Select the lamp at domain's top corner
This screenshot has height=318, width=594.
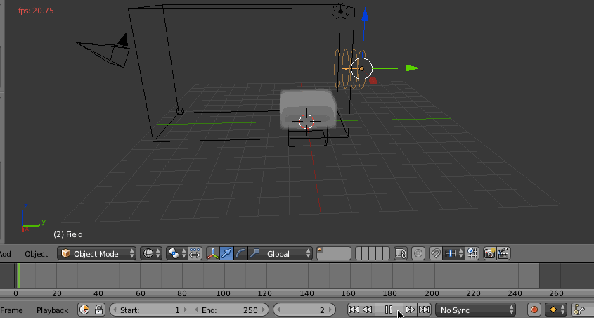tap(340, 11)
